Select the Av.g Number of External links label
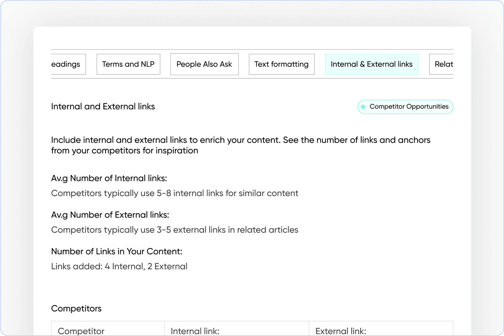Screen dimensions: 504x336 click(x=110, y=215)
